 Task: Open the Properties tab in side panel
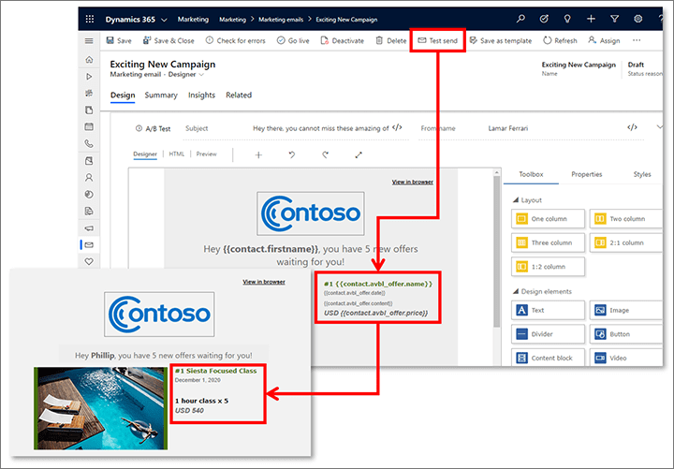[586, 174]
